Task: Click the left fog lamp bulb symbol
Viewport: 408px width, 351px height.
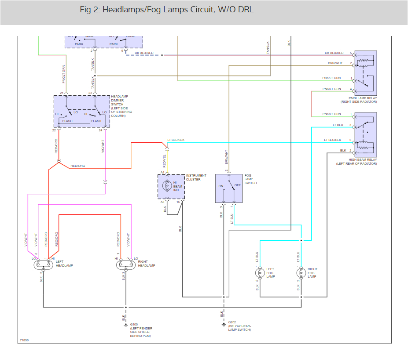Action: pyautogui.click(x=260, y=273)
